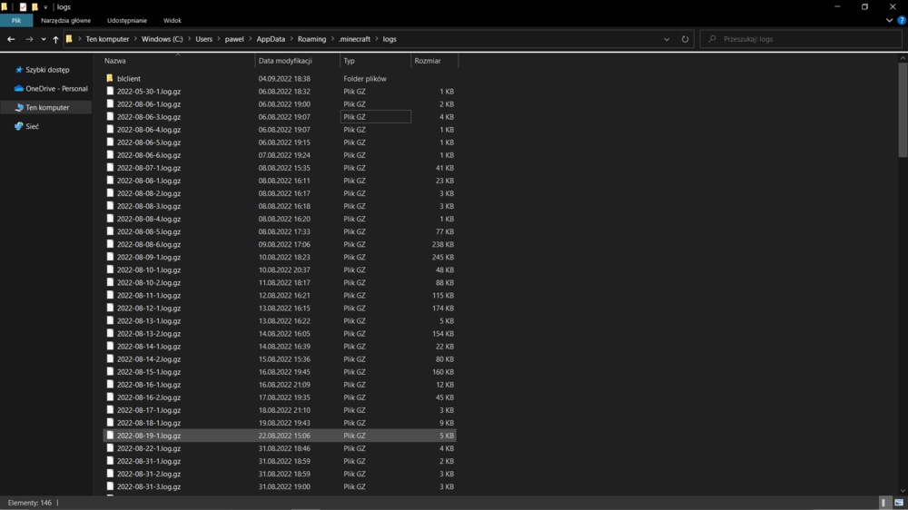Select file icon of 2022-05-30-1.log.gz
Screen dimensions: 908x510
coord(110,91)
